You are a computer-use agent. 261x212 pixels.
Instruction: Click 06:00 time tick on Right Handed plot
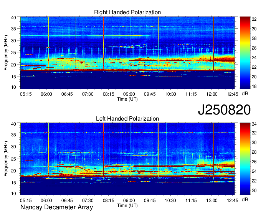(x=46, y=94)
